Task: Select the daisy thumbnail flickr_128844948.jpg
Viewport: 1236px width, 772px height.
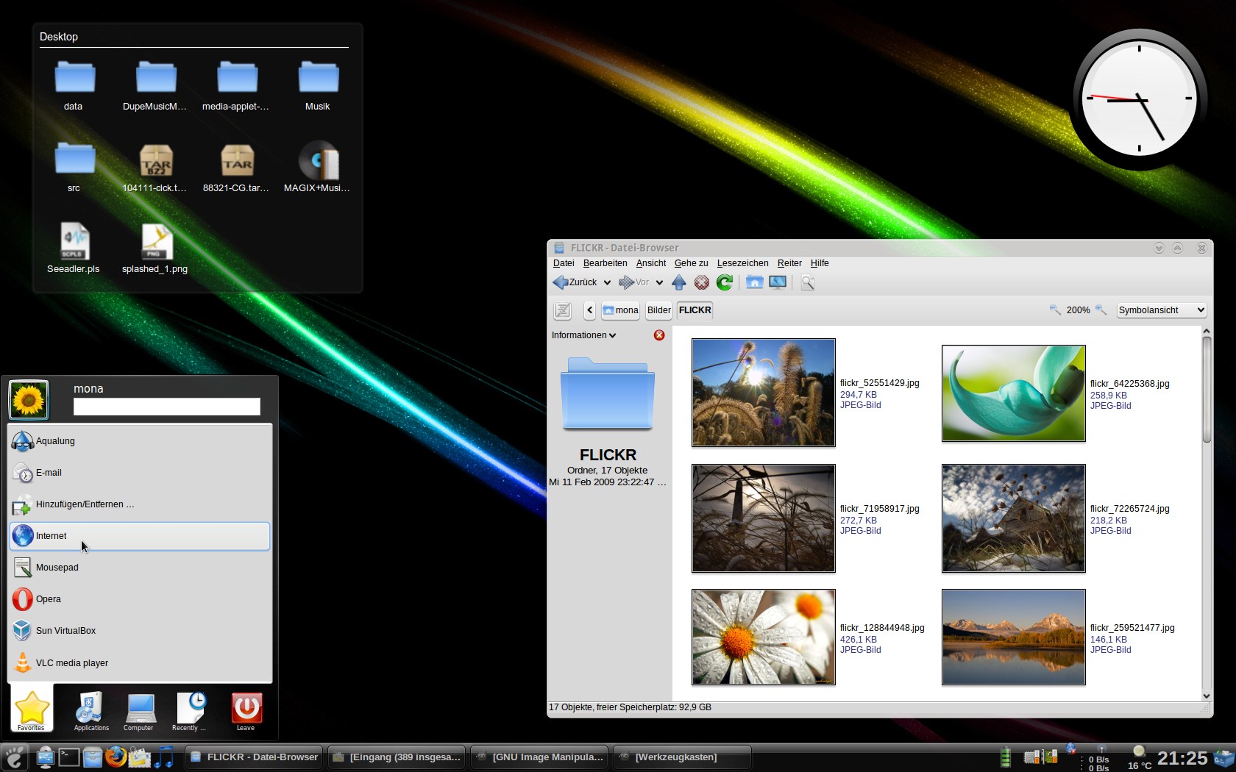Action: click(x=764, y=637)
